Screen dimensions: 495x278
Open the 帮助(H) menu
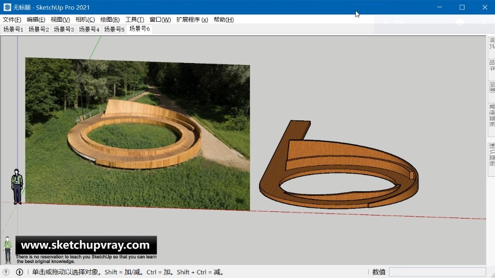(x=224, y=20)
